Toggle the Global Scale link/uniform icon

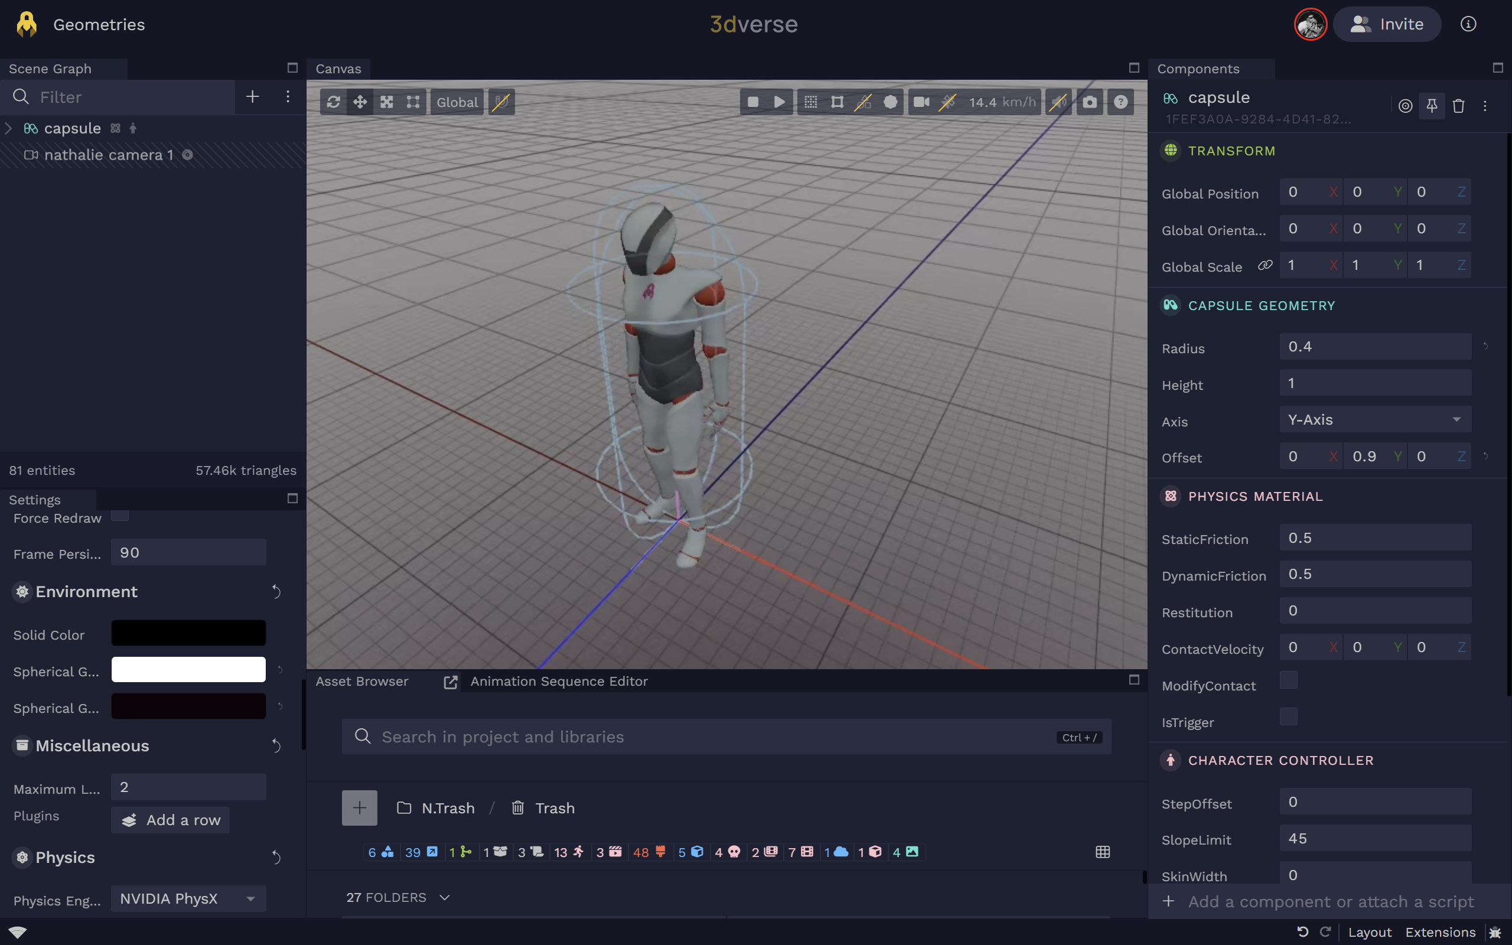click(1265, 265)
